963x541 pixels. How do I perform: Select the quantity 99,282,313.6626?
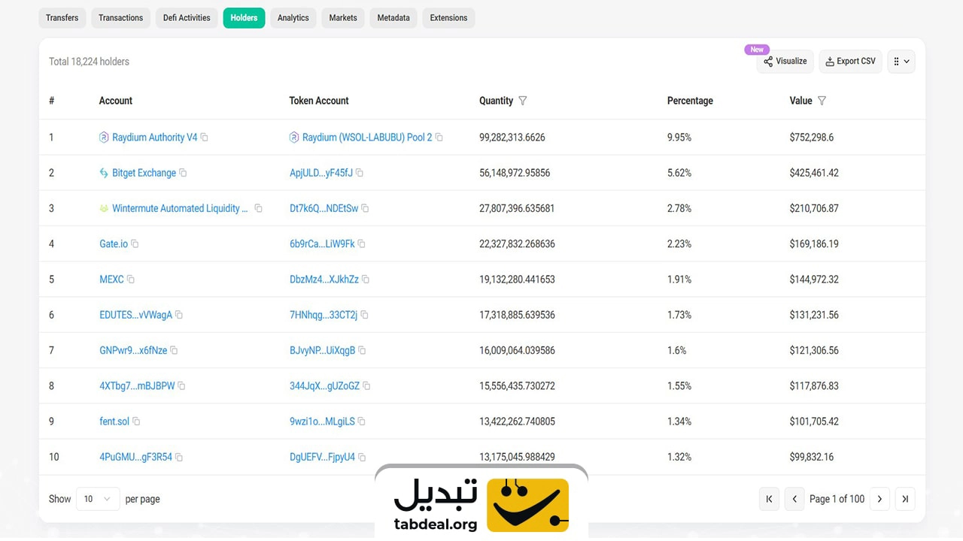[512, 138]
